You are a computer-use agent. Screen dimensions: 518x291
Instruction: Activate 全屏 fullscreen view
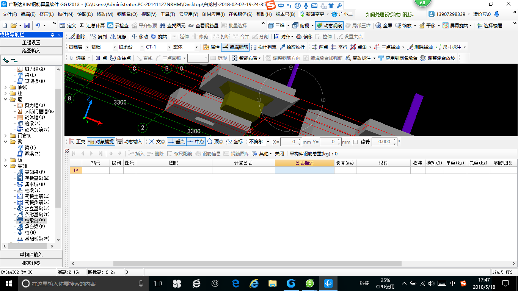click(x=384, y=25)
